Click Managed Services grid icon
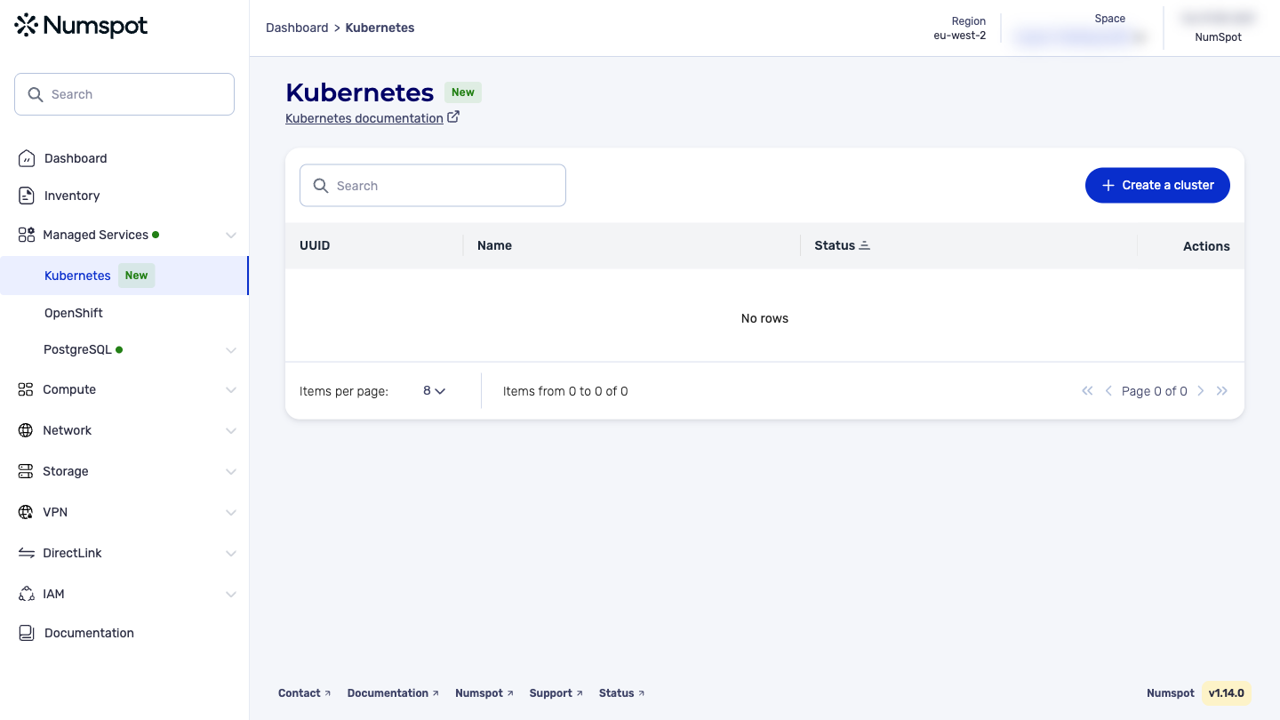This screenshot has width=1280, height=720. (27, 235)
